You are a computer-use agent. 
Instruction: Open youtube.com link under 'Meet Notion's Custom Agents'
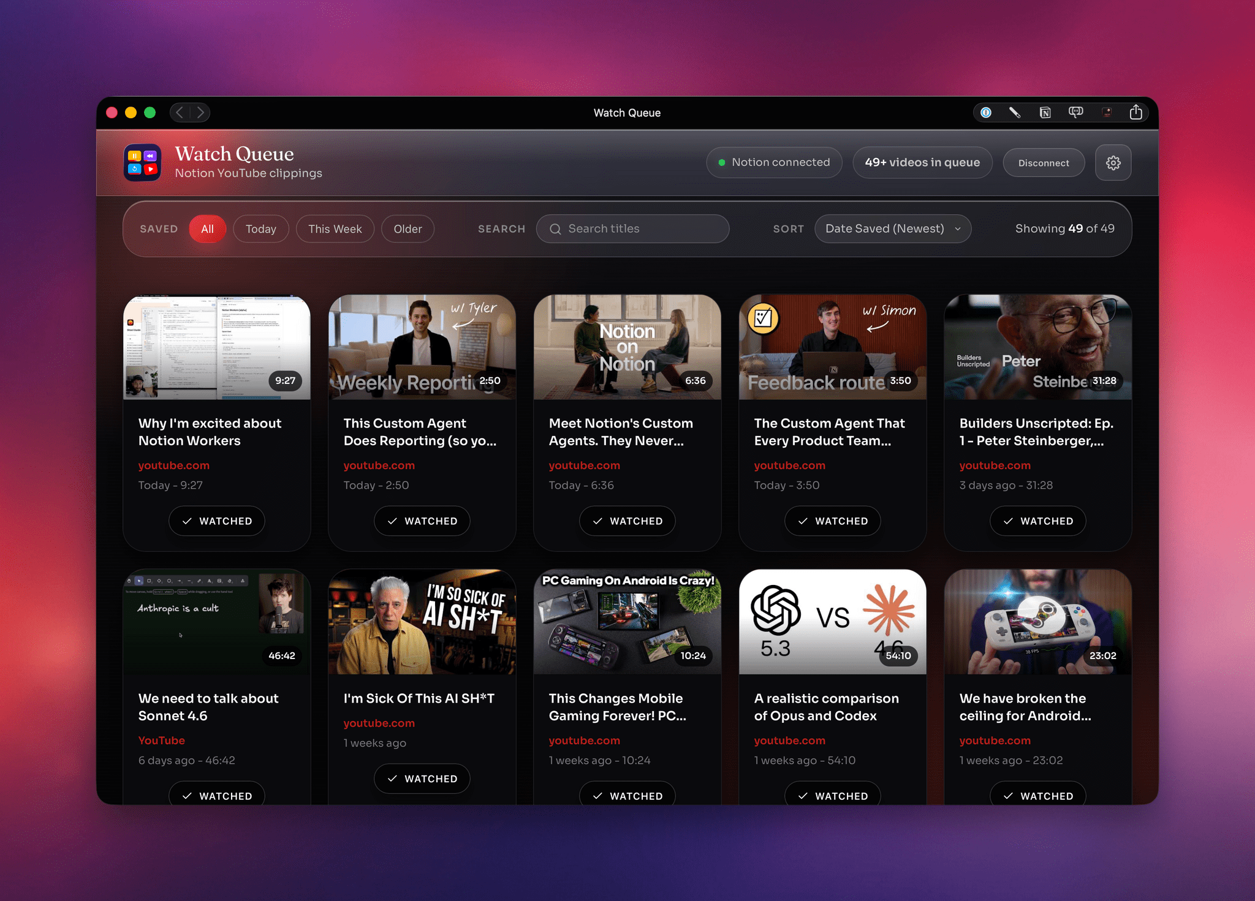tap(585, 466)
